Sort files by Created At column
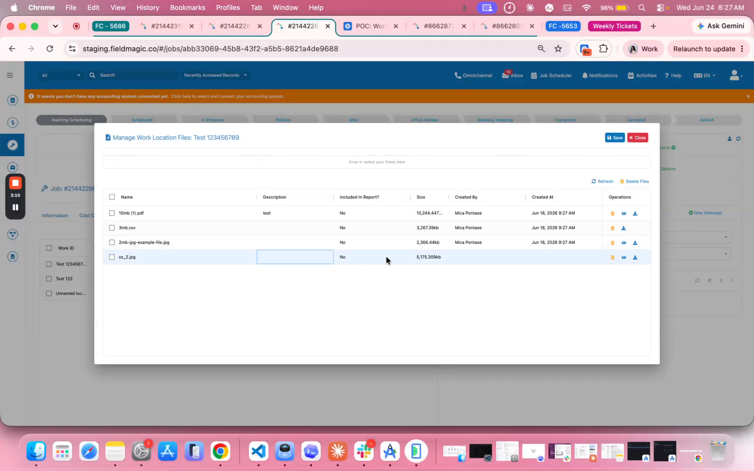The height and width of the screenshot is (471, 754). [542, 197]
